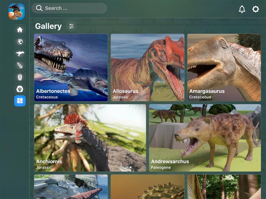This screenshot has height=199, width=266.
Task: Click Jurassic under Anchiornis
Action: point(44,167)
